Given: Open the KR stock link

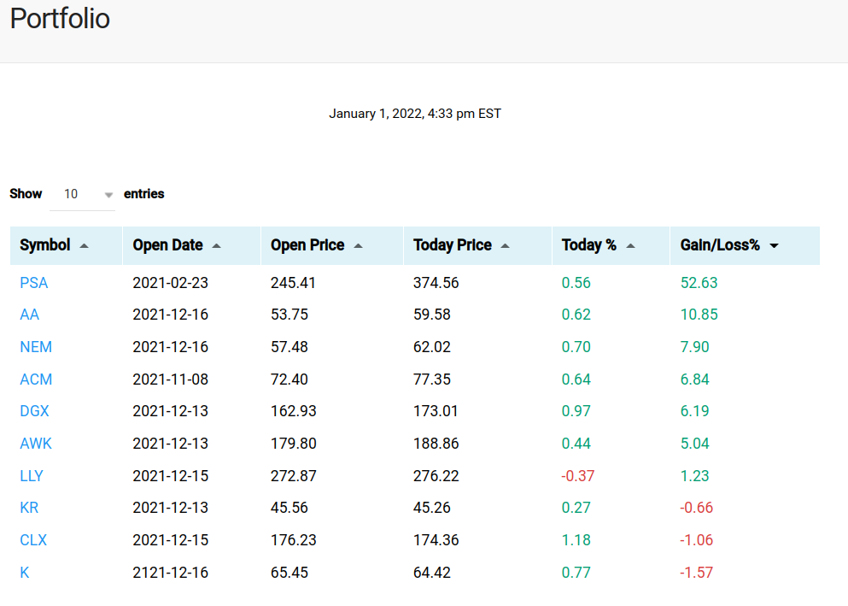Looking at the screenshot, I should 29,508.
